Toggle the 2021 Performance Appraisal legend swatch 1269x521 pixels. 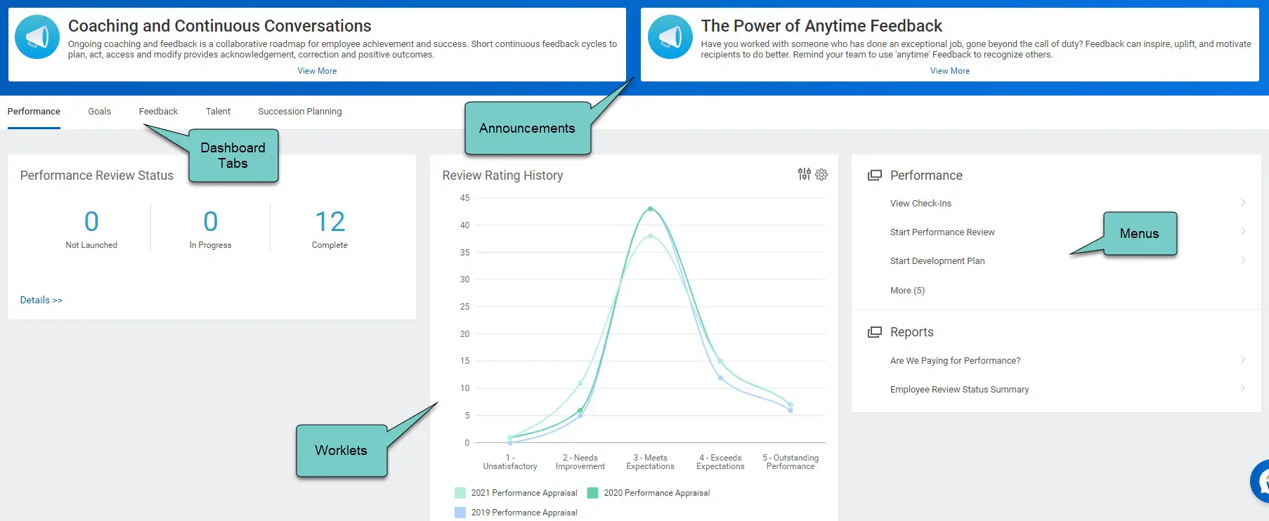(460, 493)
